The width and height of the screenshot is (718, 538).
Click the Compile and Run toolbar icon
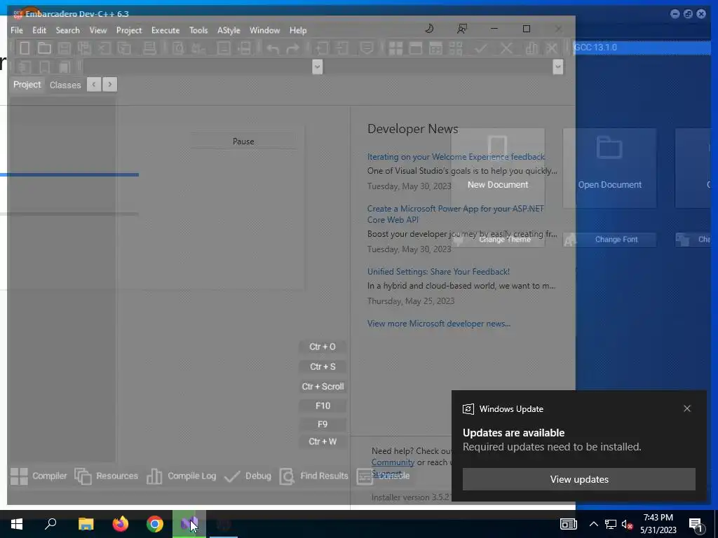[x=435, y=48]
